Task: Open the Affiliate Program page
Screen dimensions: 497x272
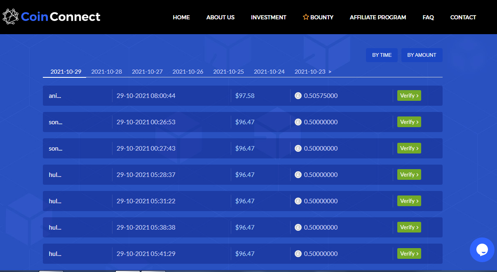Action: 378,17
